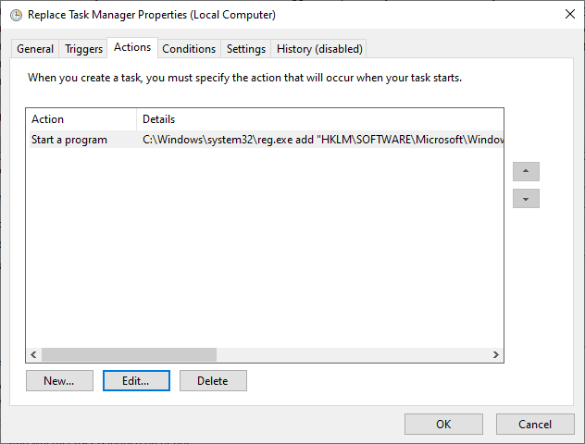The height and width of the screenshot is (444, 585).
Task: Delete the selected action
Action: pos(213,380)
